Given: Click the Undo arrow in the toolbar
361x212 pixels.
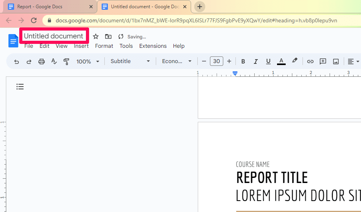Looking at the screenshot, I should pyautogui.click(x=16, y=62).
